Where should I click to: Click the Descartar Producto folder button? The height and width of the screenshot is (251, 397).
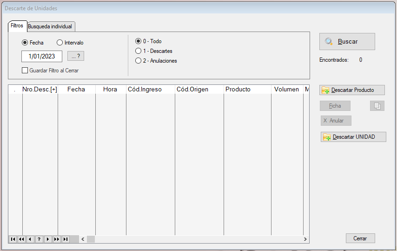(352, 90)
